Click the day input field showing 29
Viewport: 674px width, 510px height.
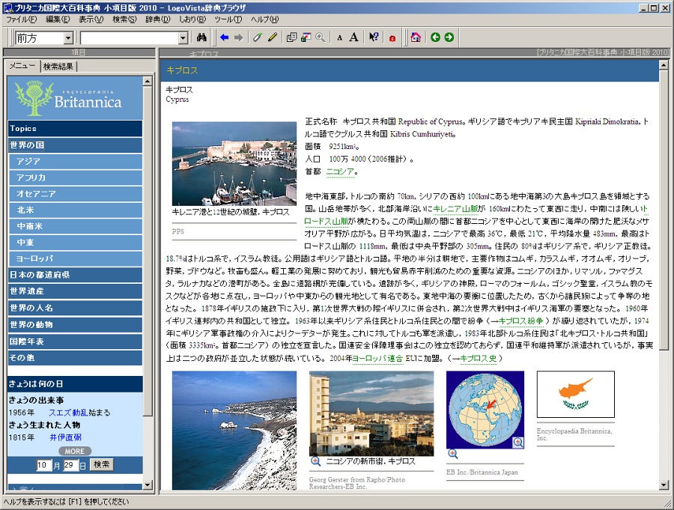click(x=70, y=465)
